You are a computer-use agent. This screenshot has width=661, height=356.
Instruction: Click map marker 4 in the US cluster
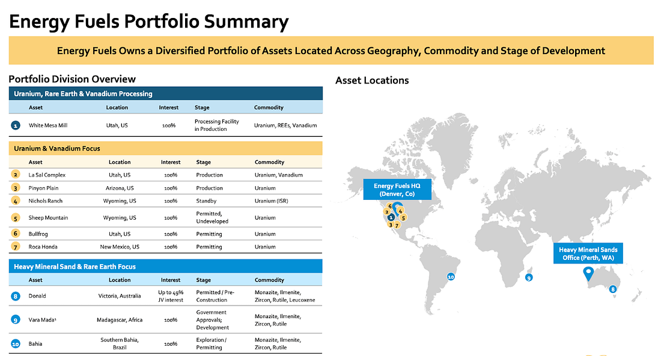(400, 210)
